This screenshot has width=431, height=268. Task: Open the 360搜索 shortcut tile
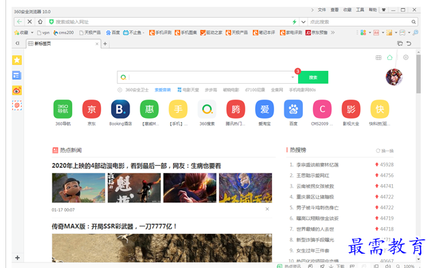[x=207, y=109]
